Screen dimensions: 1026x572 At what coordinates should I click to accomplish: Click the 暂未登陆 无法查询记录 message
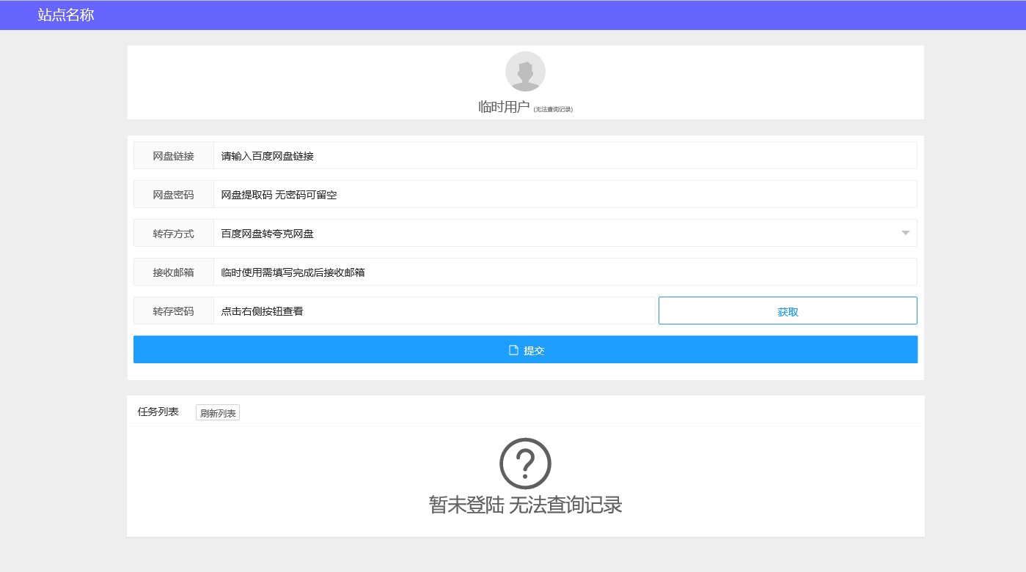[525, 505]
